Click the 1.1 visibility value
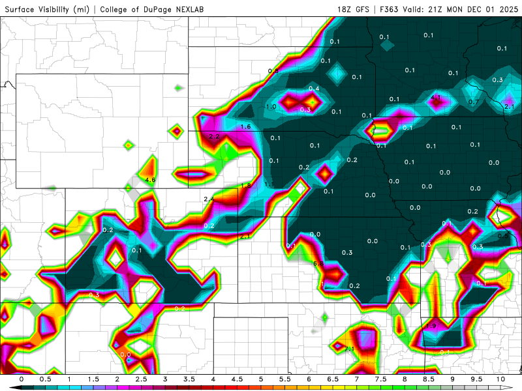 [269, 184]
